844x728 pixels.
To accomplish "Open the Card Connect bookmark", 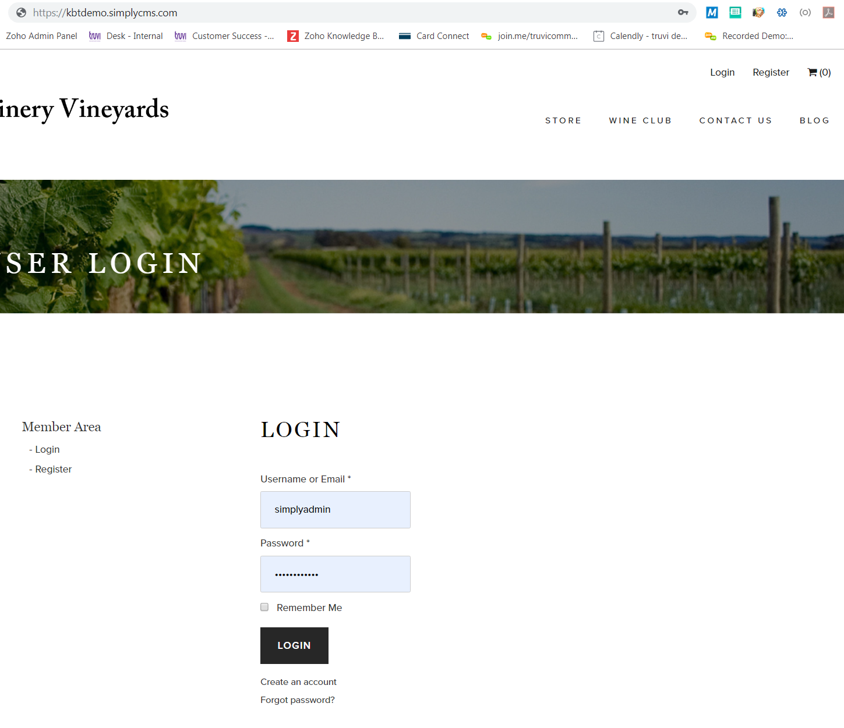I will click(x=434, y=36).
